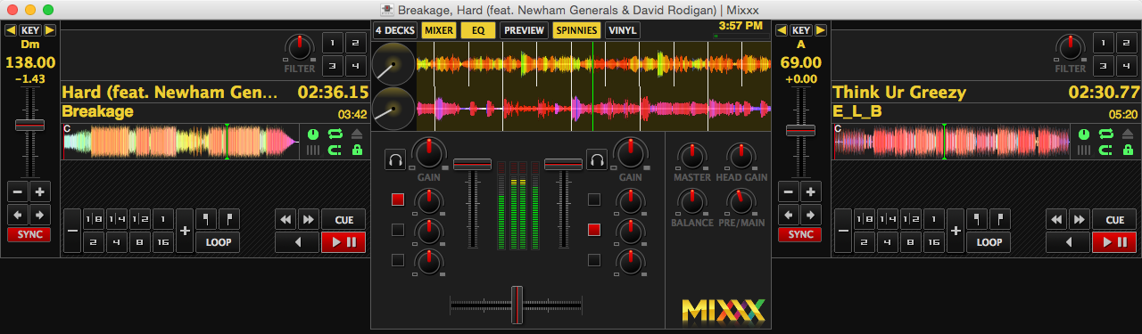Toggle slip mode icon on Breakage deck
The image size is (1142, 334).
(x=335, y=151)
